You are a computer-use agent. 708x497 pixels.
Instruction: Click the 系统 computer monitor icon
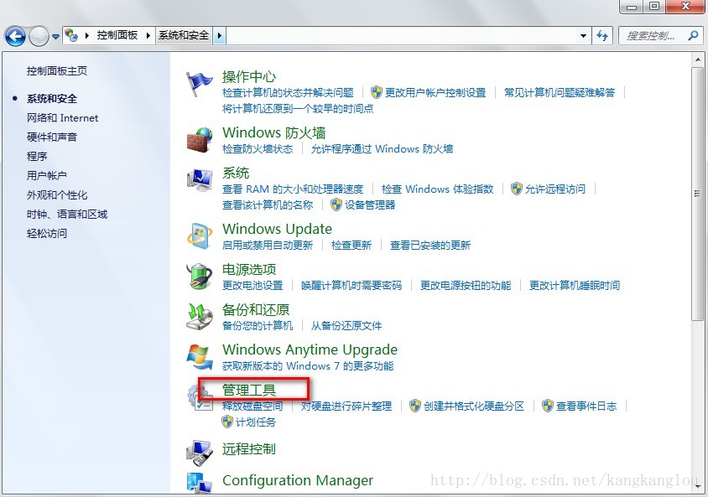200,179
